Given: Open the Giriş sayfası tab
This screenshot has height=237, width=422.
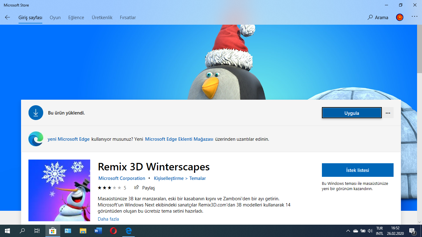Looking at the screenshot, I should tap(30, 18).
